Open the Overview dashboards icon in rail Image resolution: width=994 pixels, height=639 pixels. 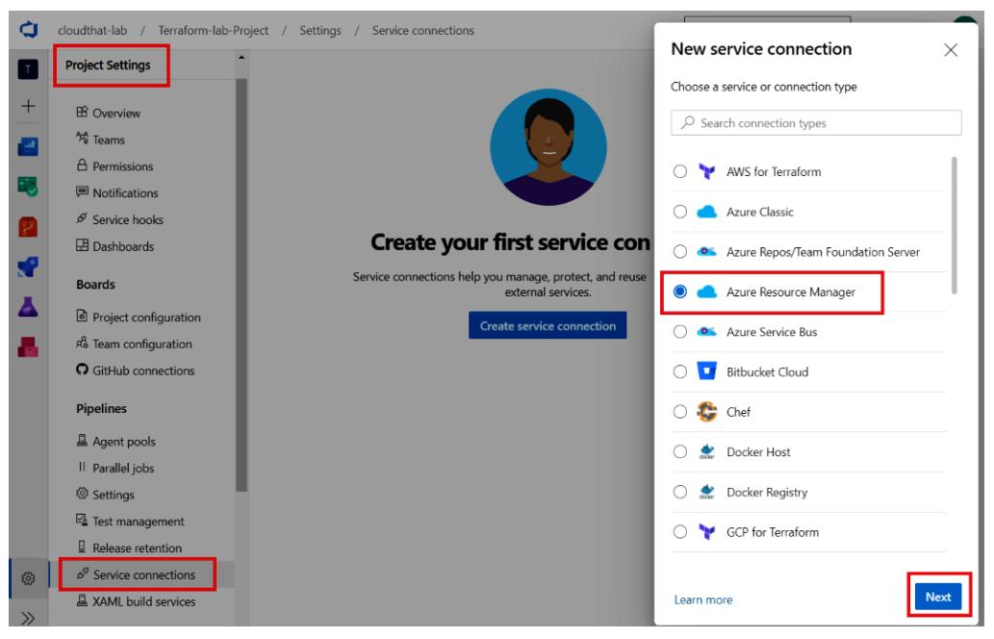pyautogui.click(x=28, y=146)
